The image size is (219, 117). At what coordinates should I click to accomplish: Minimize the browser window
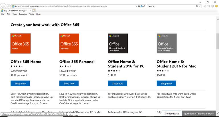coord(200,2)
